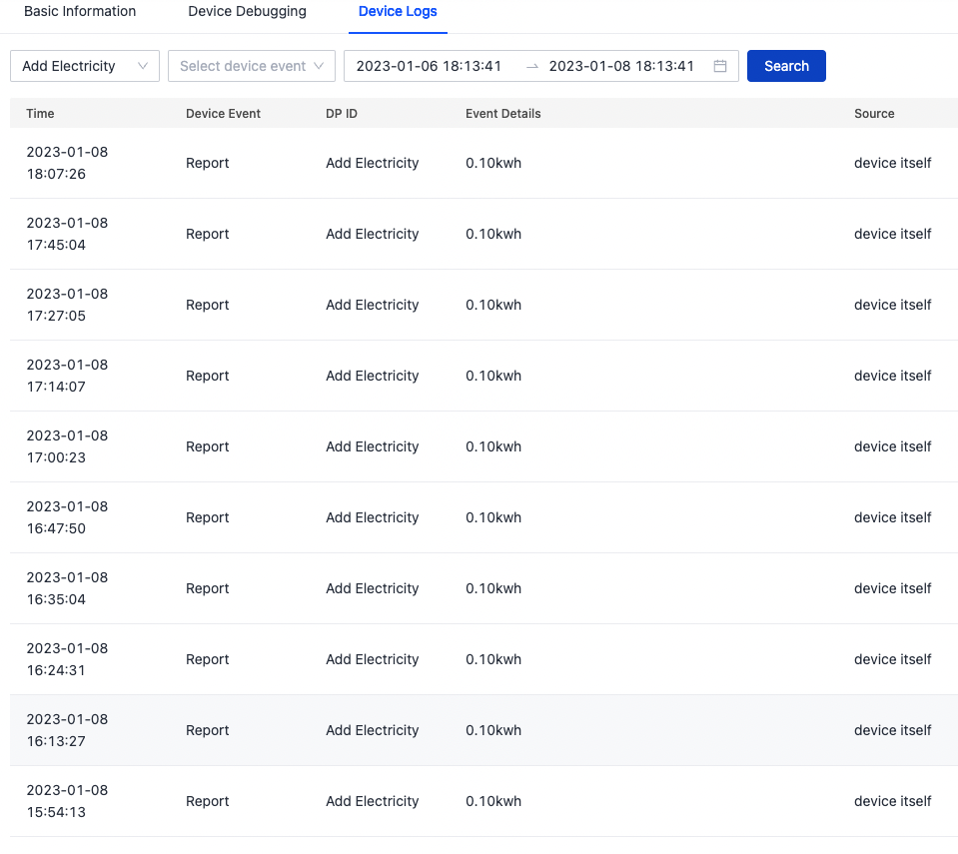958x854 pixels.
Task: Click the Search button
Action: pos(786,66)
